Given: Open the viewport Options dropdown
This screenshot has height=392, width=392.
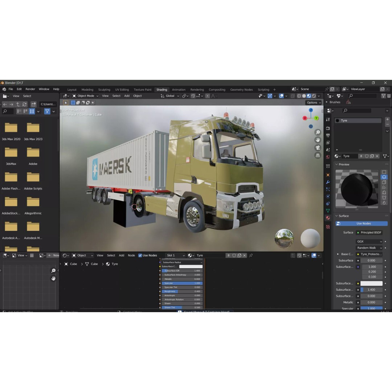Looking at the screenshot, I should pyautogui.click(x=314, y=103).
